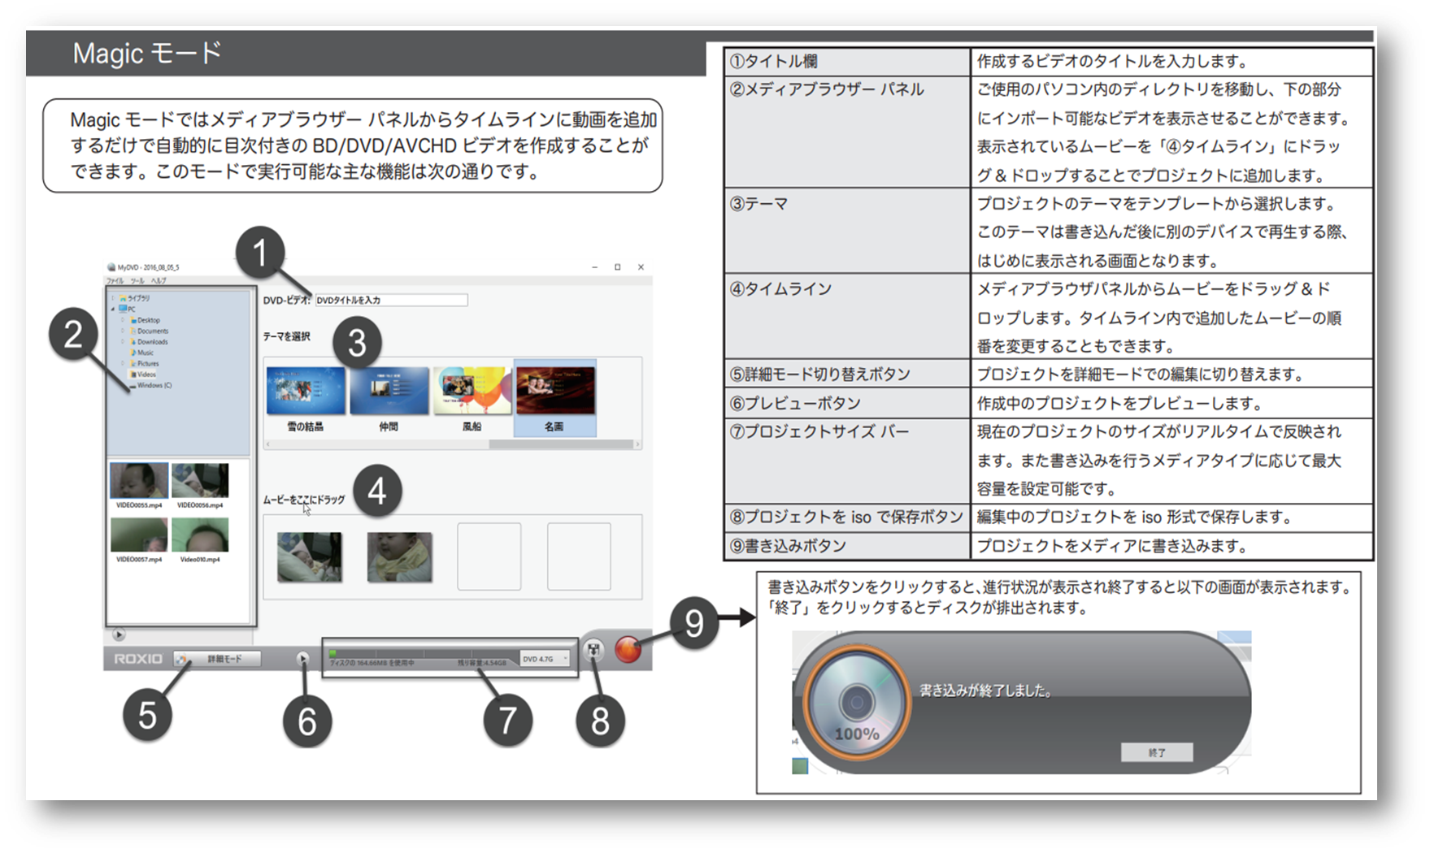Click the ③テーマ table cell
Screen dimensions: 1430x853
pos(847,232)
